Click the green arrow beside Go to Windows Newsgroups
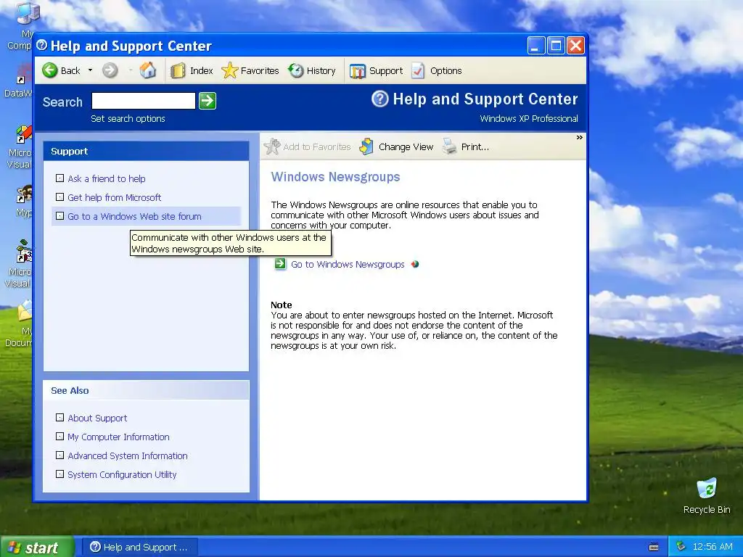 (280, 264)
